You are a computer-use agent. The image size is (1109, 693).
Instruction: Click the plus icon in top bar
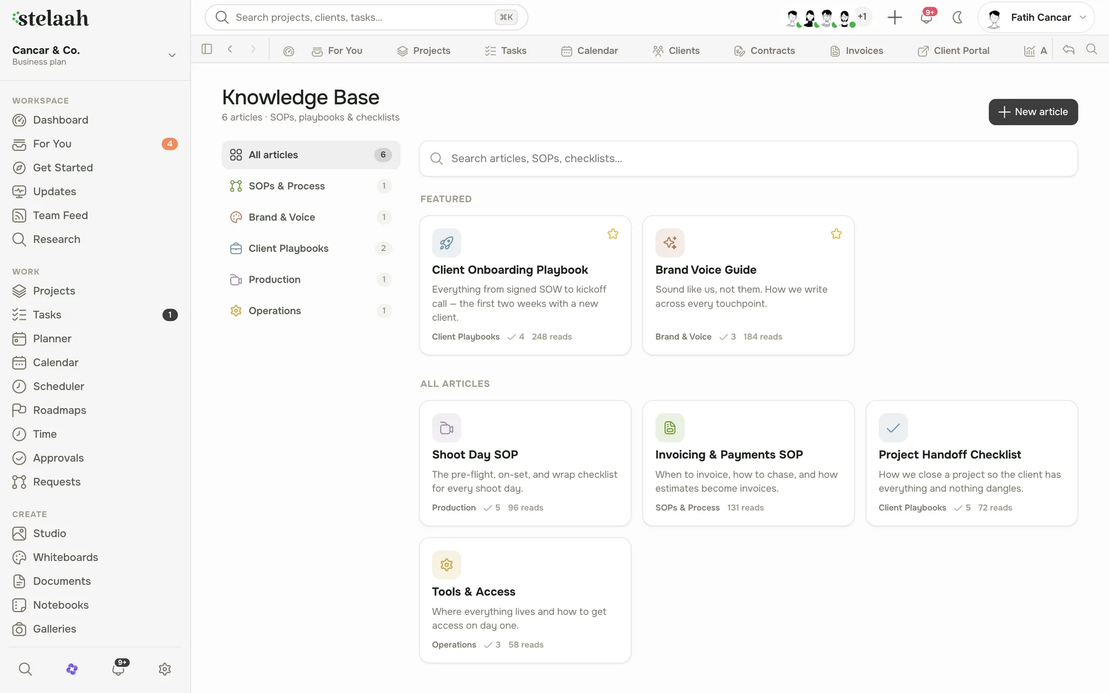894,17
